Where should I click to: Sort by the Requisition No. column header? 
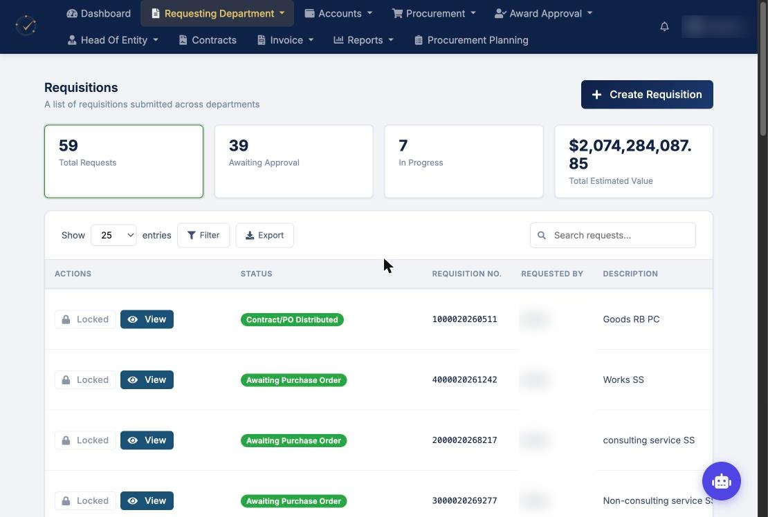click(x=467, y=274)
